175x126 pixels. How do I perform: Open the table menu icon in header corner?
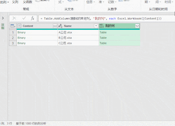[13, 26]
